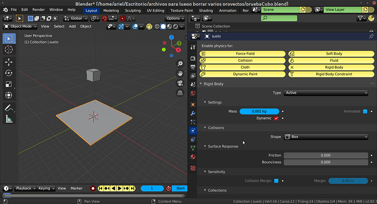
Task: Toggle camera view icon in viewport
Action: click(x=180, y=83)
